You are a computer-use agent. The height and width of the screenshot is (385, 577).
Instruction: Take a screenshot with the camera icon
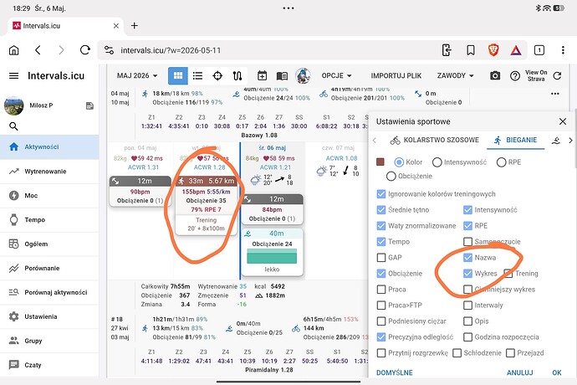click(x=495, y=76)
